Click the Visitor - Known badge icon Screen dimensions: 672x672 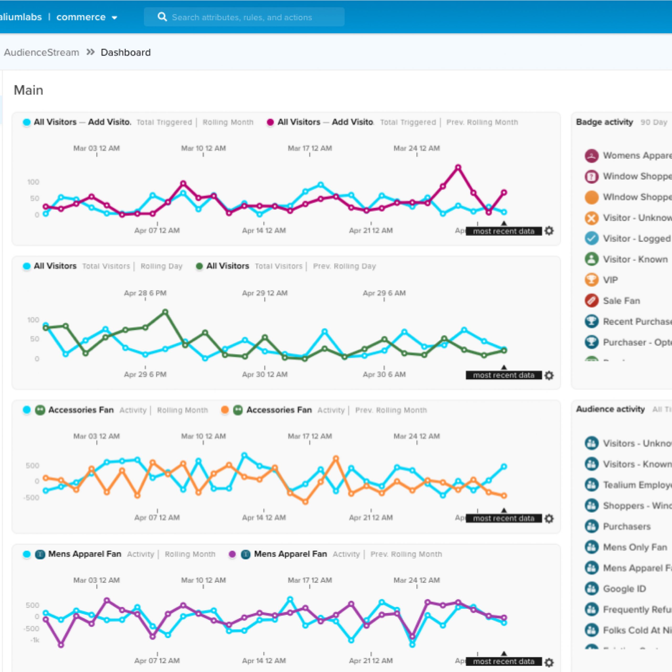[591, 259]
